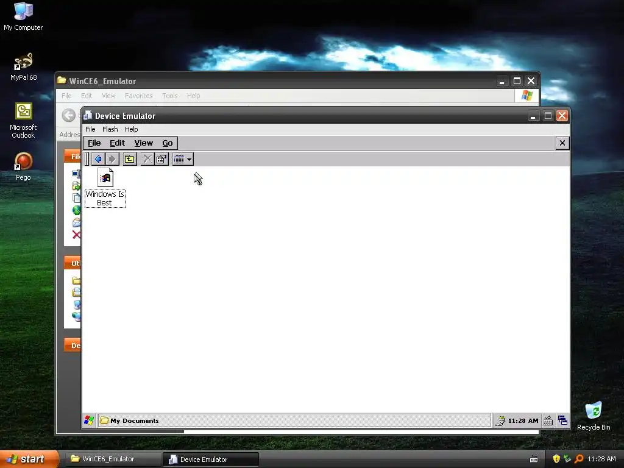Click the magnifier search tray icon
624x468 pixels.
pos(579,459)
